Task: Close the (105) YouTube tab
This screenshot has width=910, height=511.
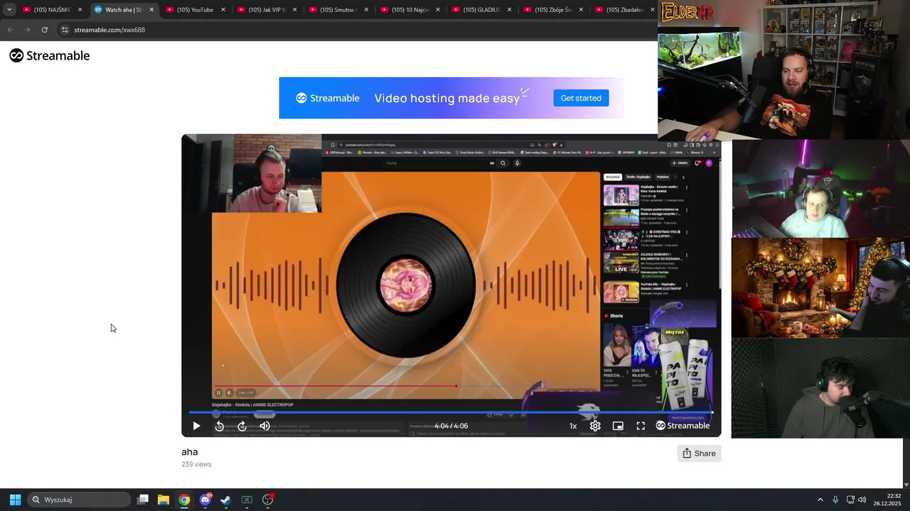Action: point(223,10)
